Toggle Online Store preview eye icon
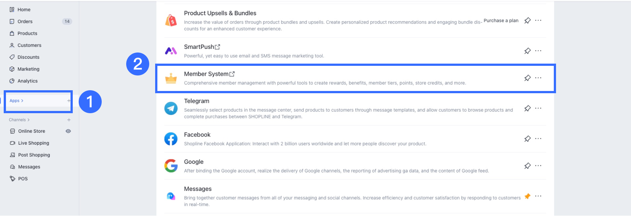This screenshot has height=216, width=631. (68, 131)
